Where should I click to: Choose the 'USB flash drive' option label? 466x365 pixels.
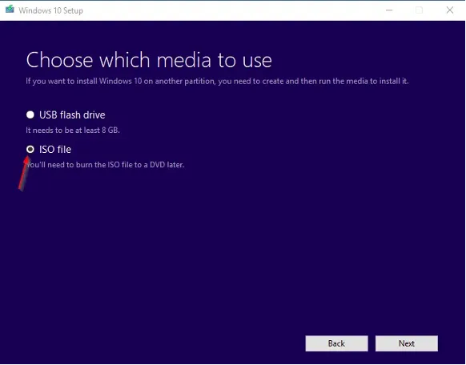click(x=72, y=115)
